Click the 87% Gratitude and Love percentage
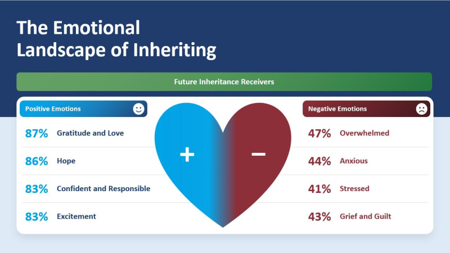Viewport: 450px width, 253px height. click(x=37, y=133)
